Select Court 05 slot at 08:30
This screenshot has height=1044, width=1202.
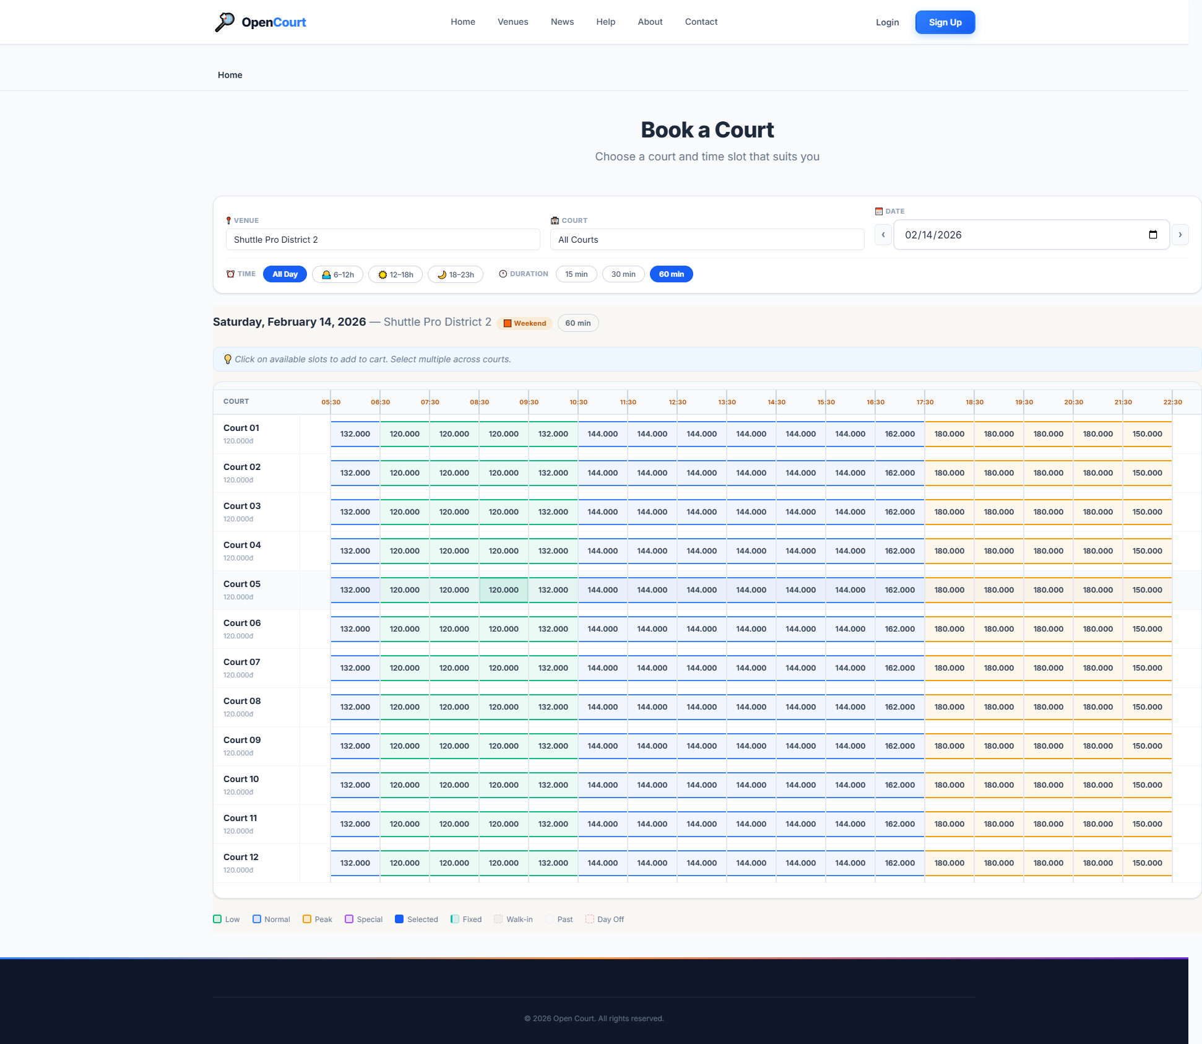coord(503,590)
